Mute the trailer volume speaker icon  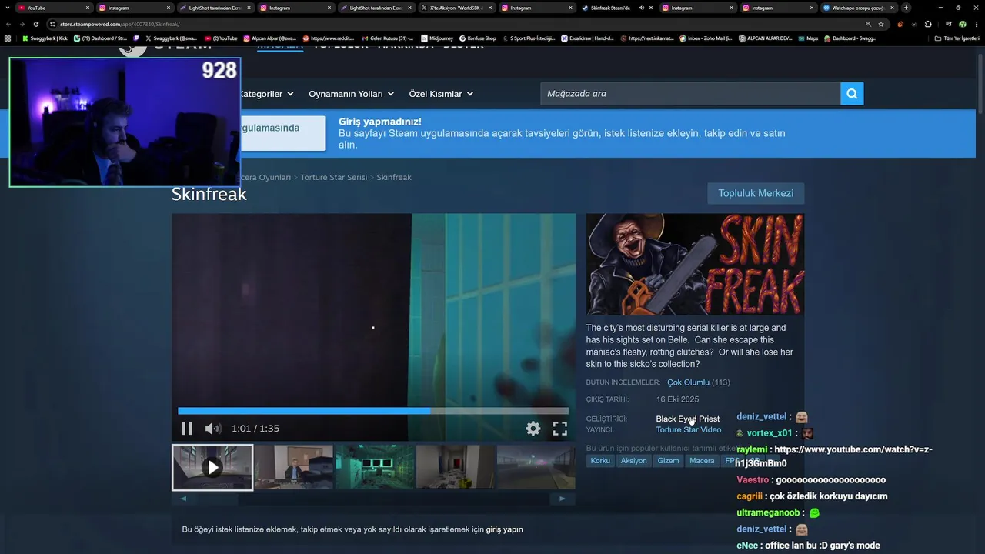[213, 429]
